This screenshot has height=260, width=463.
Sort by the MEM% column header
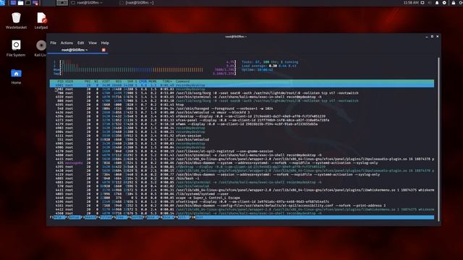coord(153,82)
